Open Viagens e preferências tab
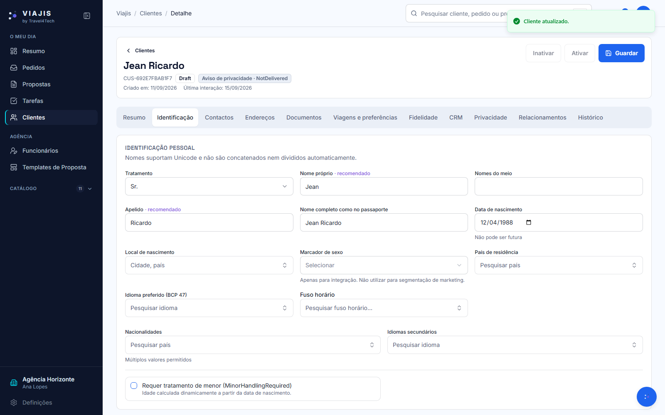This screenshot has height=415, width=665. 365,117
